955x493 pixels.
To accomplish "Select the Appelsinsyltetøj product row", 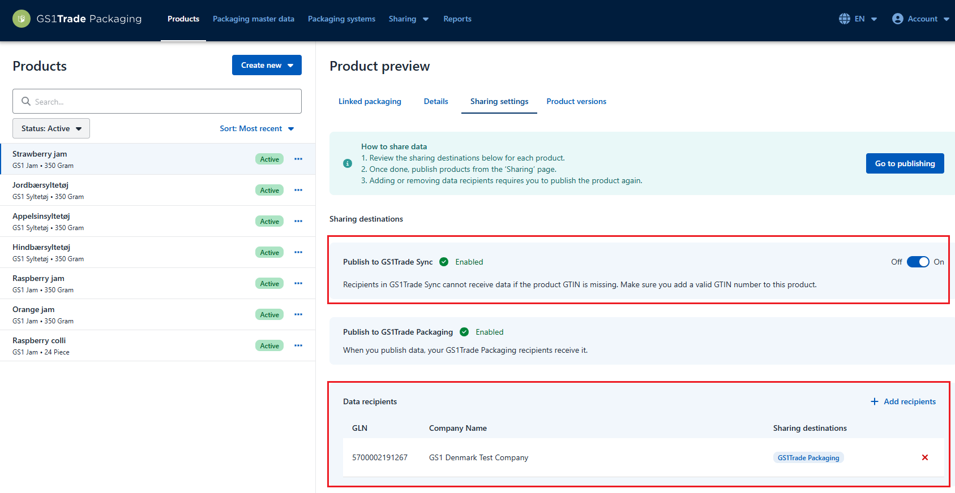I will [x=157, y=221].
